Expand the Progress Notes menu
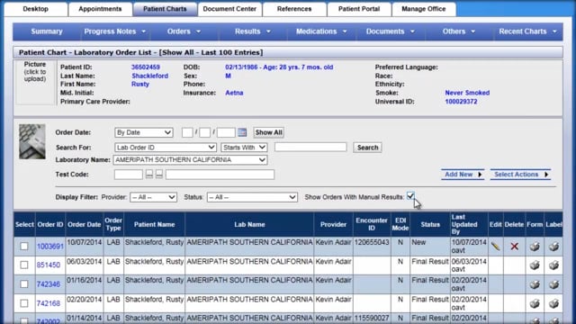The width and height of the screenshot is (576, 324). tap(114, 31)
